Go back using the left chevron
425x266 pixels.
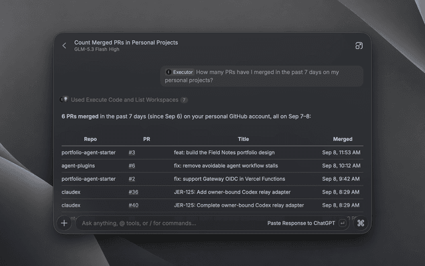click(x=64, y=46)
